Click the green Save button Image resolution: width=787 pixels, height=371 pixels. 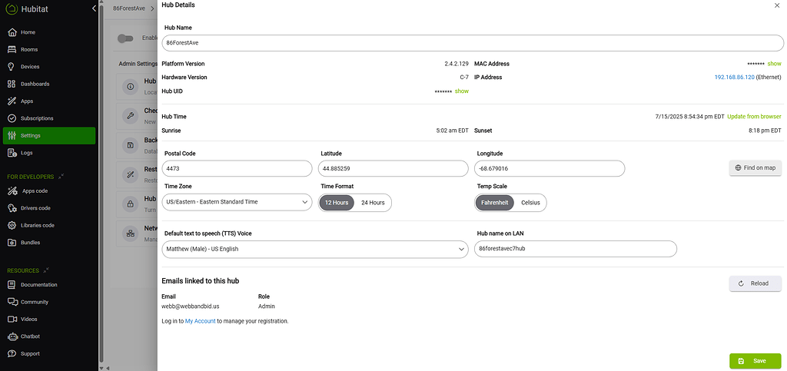coord(755,360)
